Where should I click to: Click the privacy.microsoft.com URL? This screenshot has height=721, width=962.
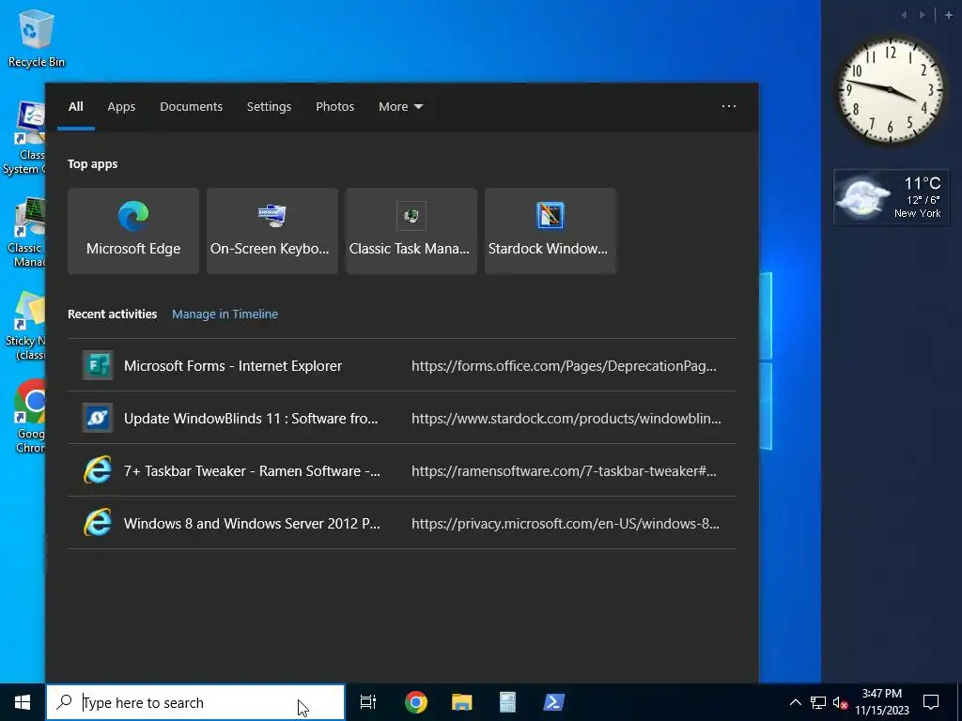pos(566,524)
